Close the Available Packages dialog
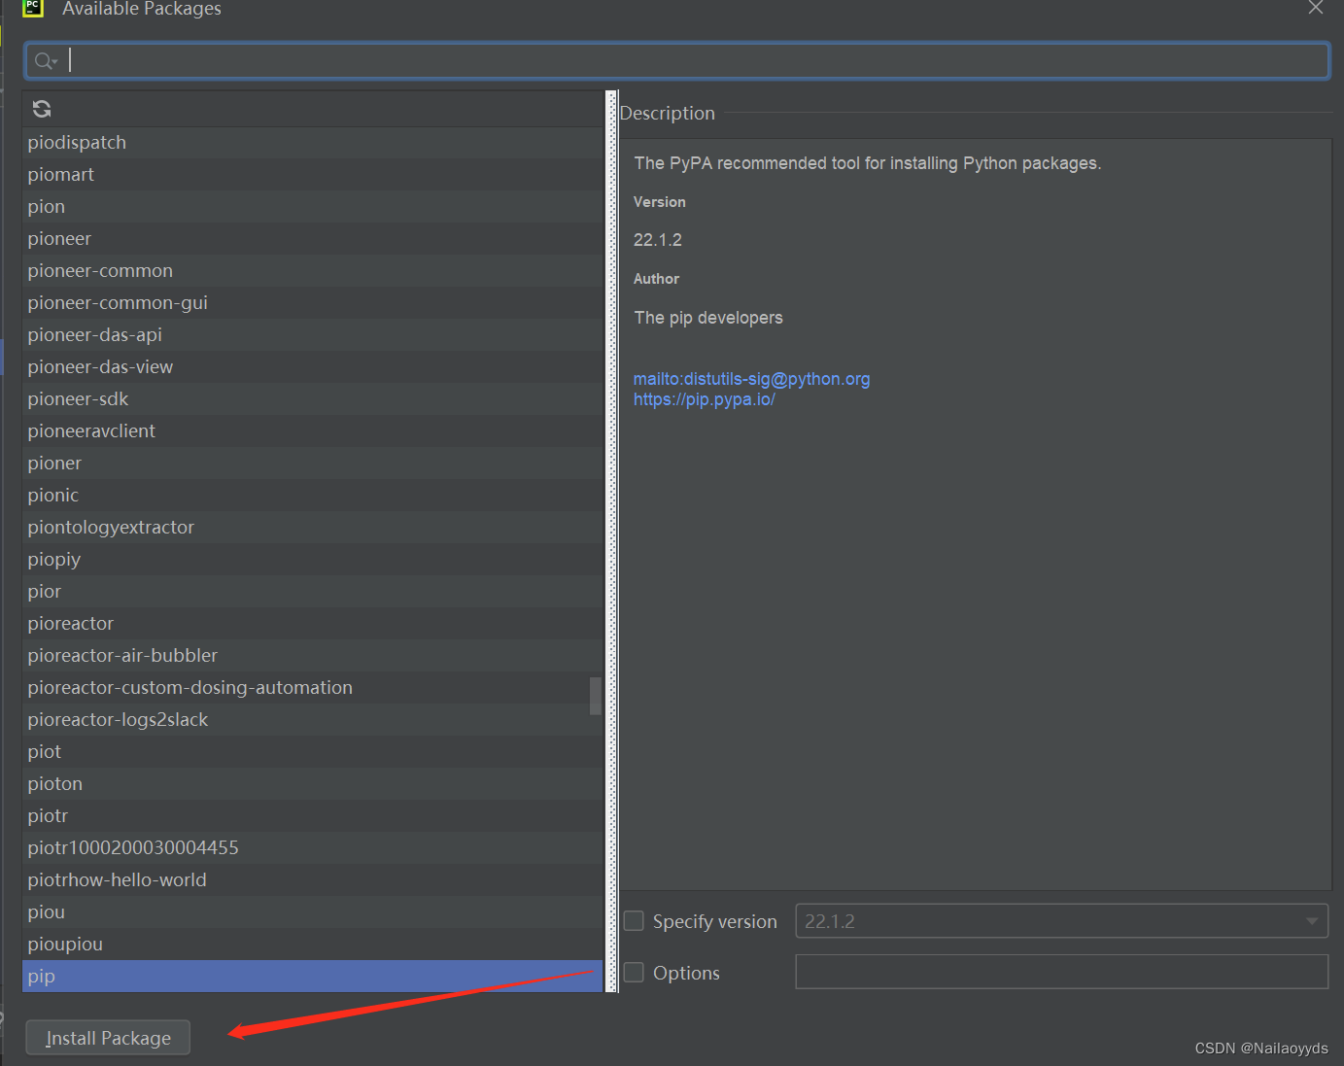The width and height of the screenshot is (1344, 1066). [x=1316, y=8]
